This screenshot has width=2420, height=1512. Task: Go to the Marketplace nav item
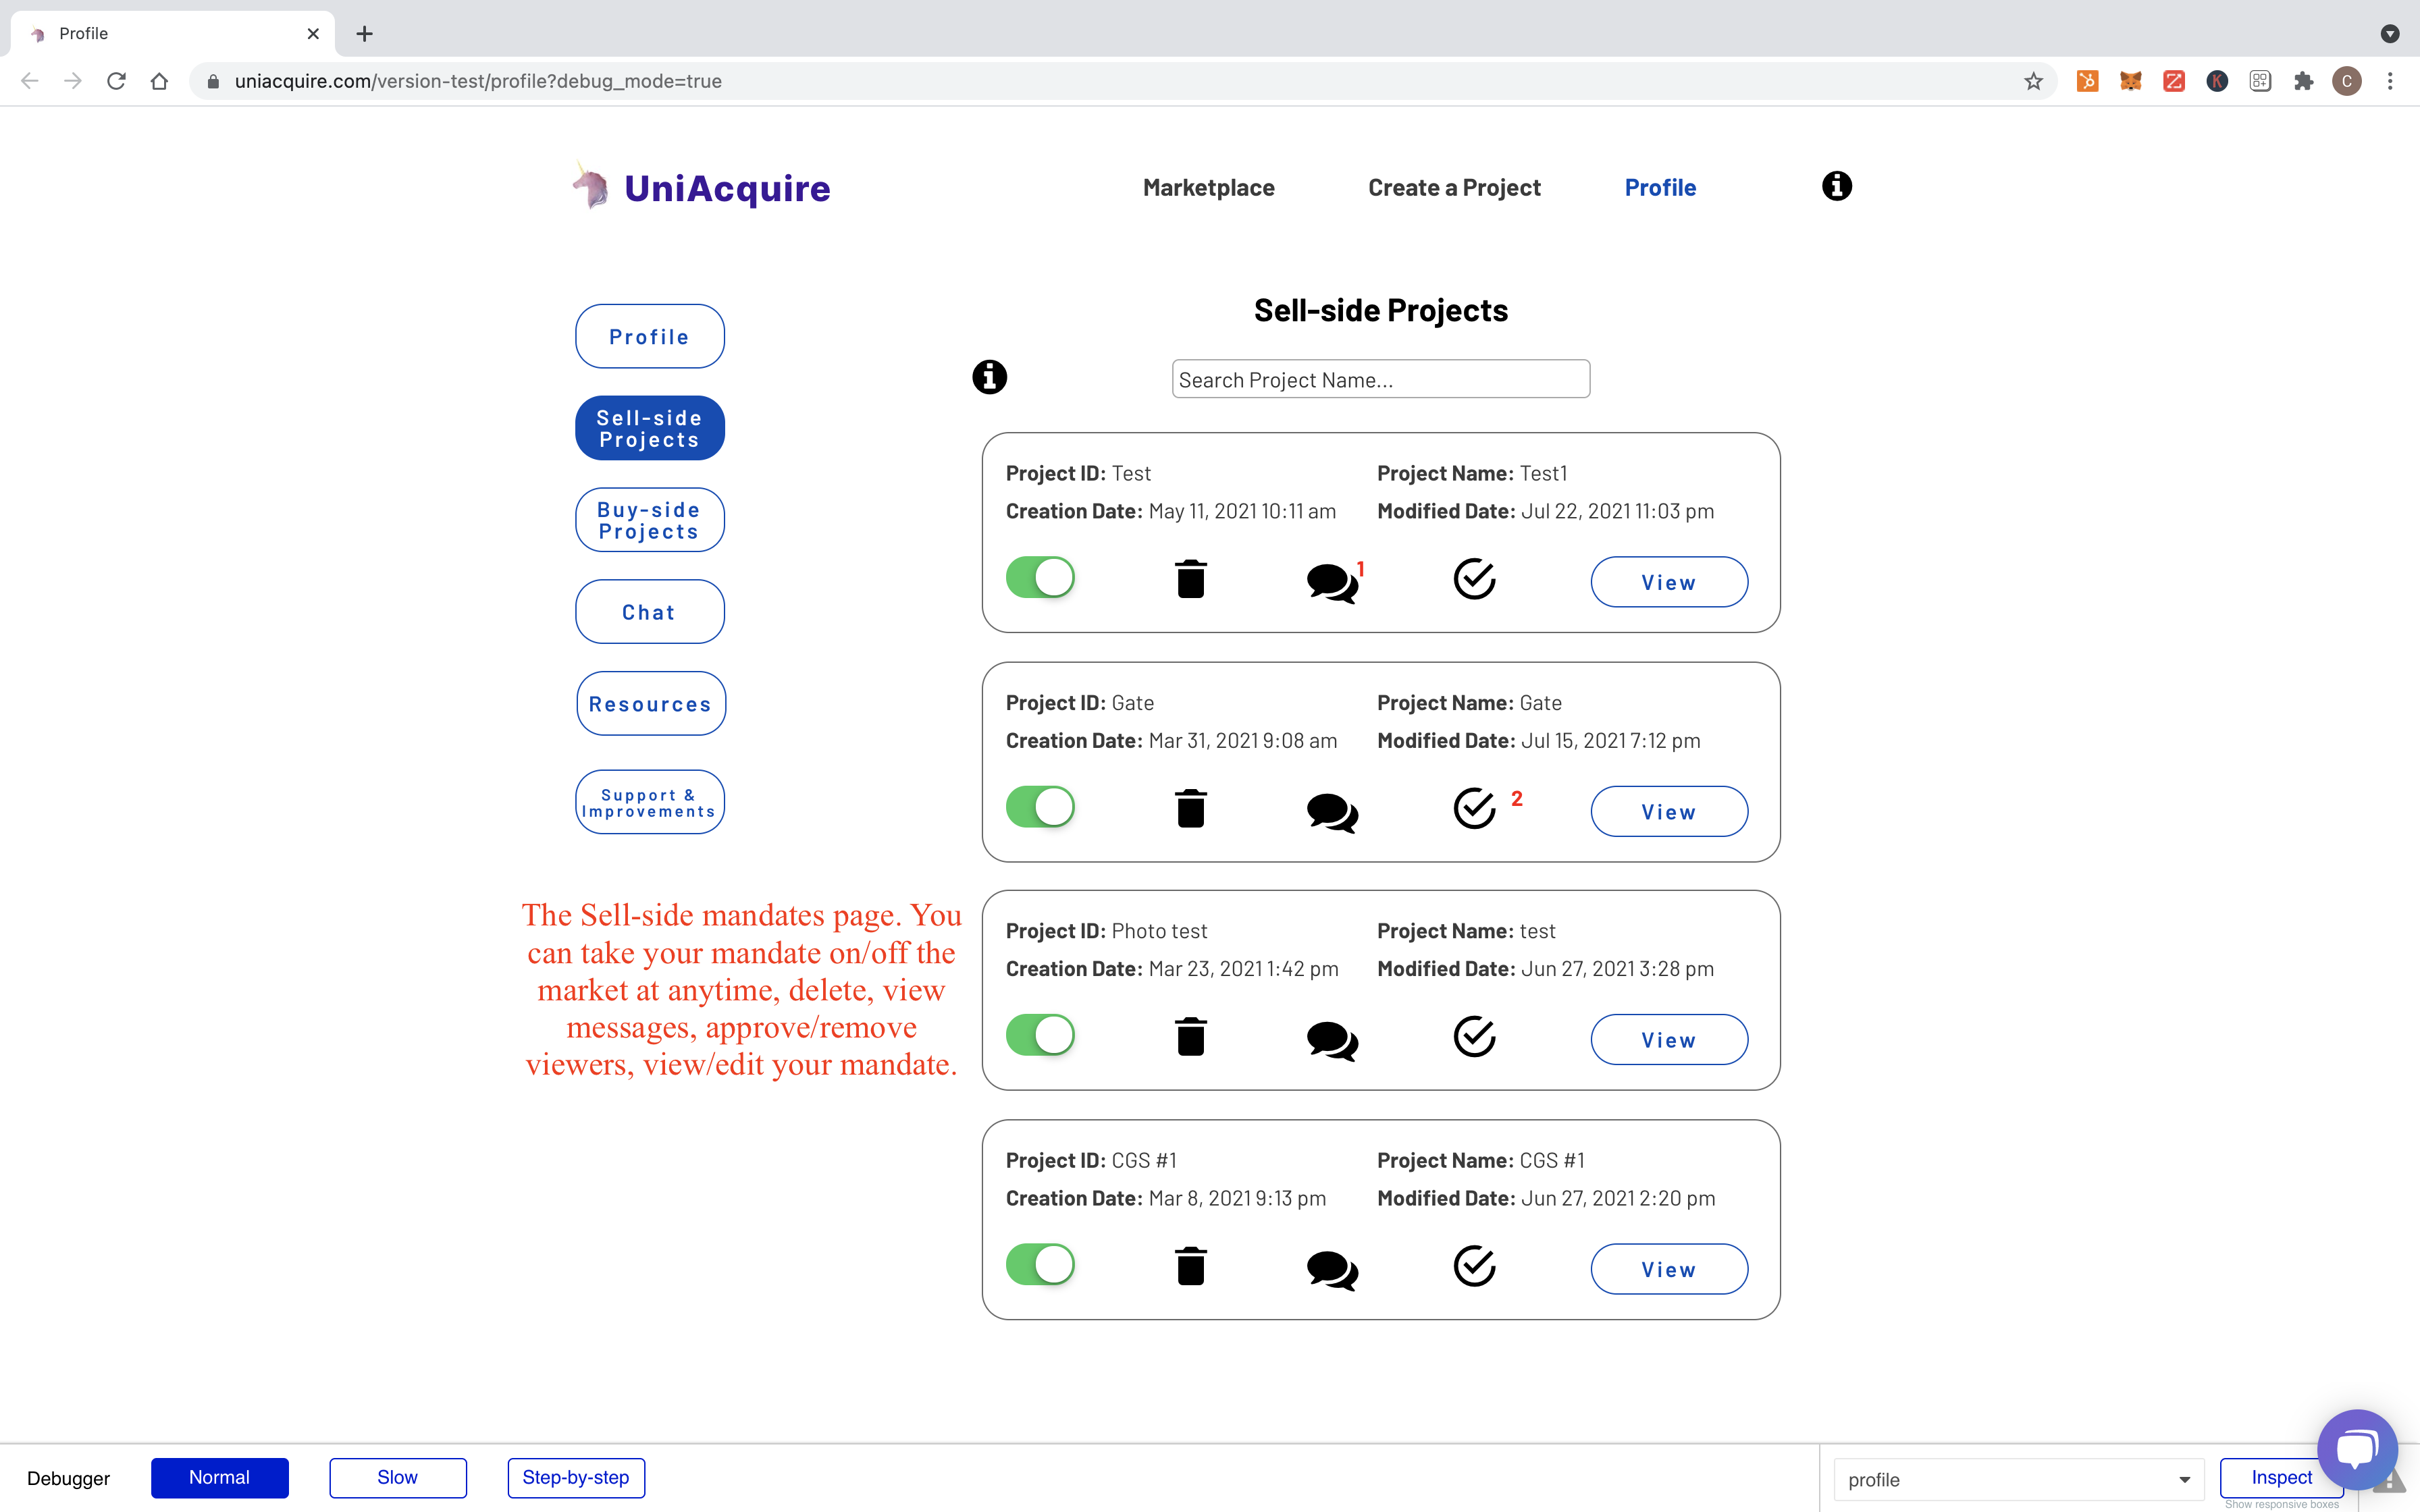[1208, 188]
